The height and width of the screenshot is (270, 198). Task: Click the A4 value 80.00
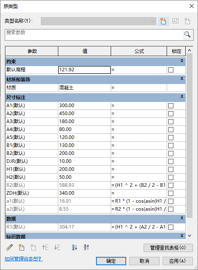point(85,129)
